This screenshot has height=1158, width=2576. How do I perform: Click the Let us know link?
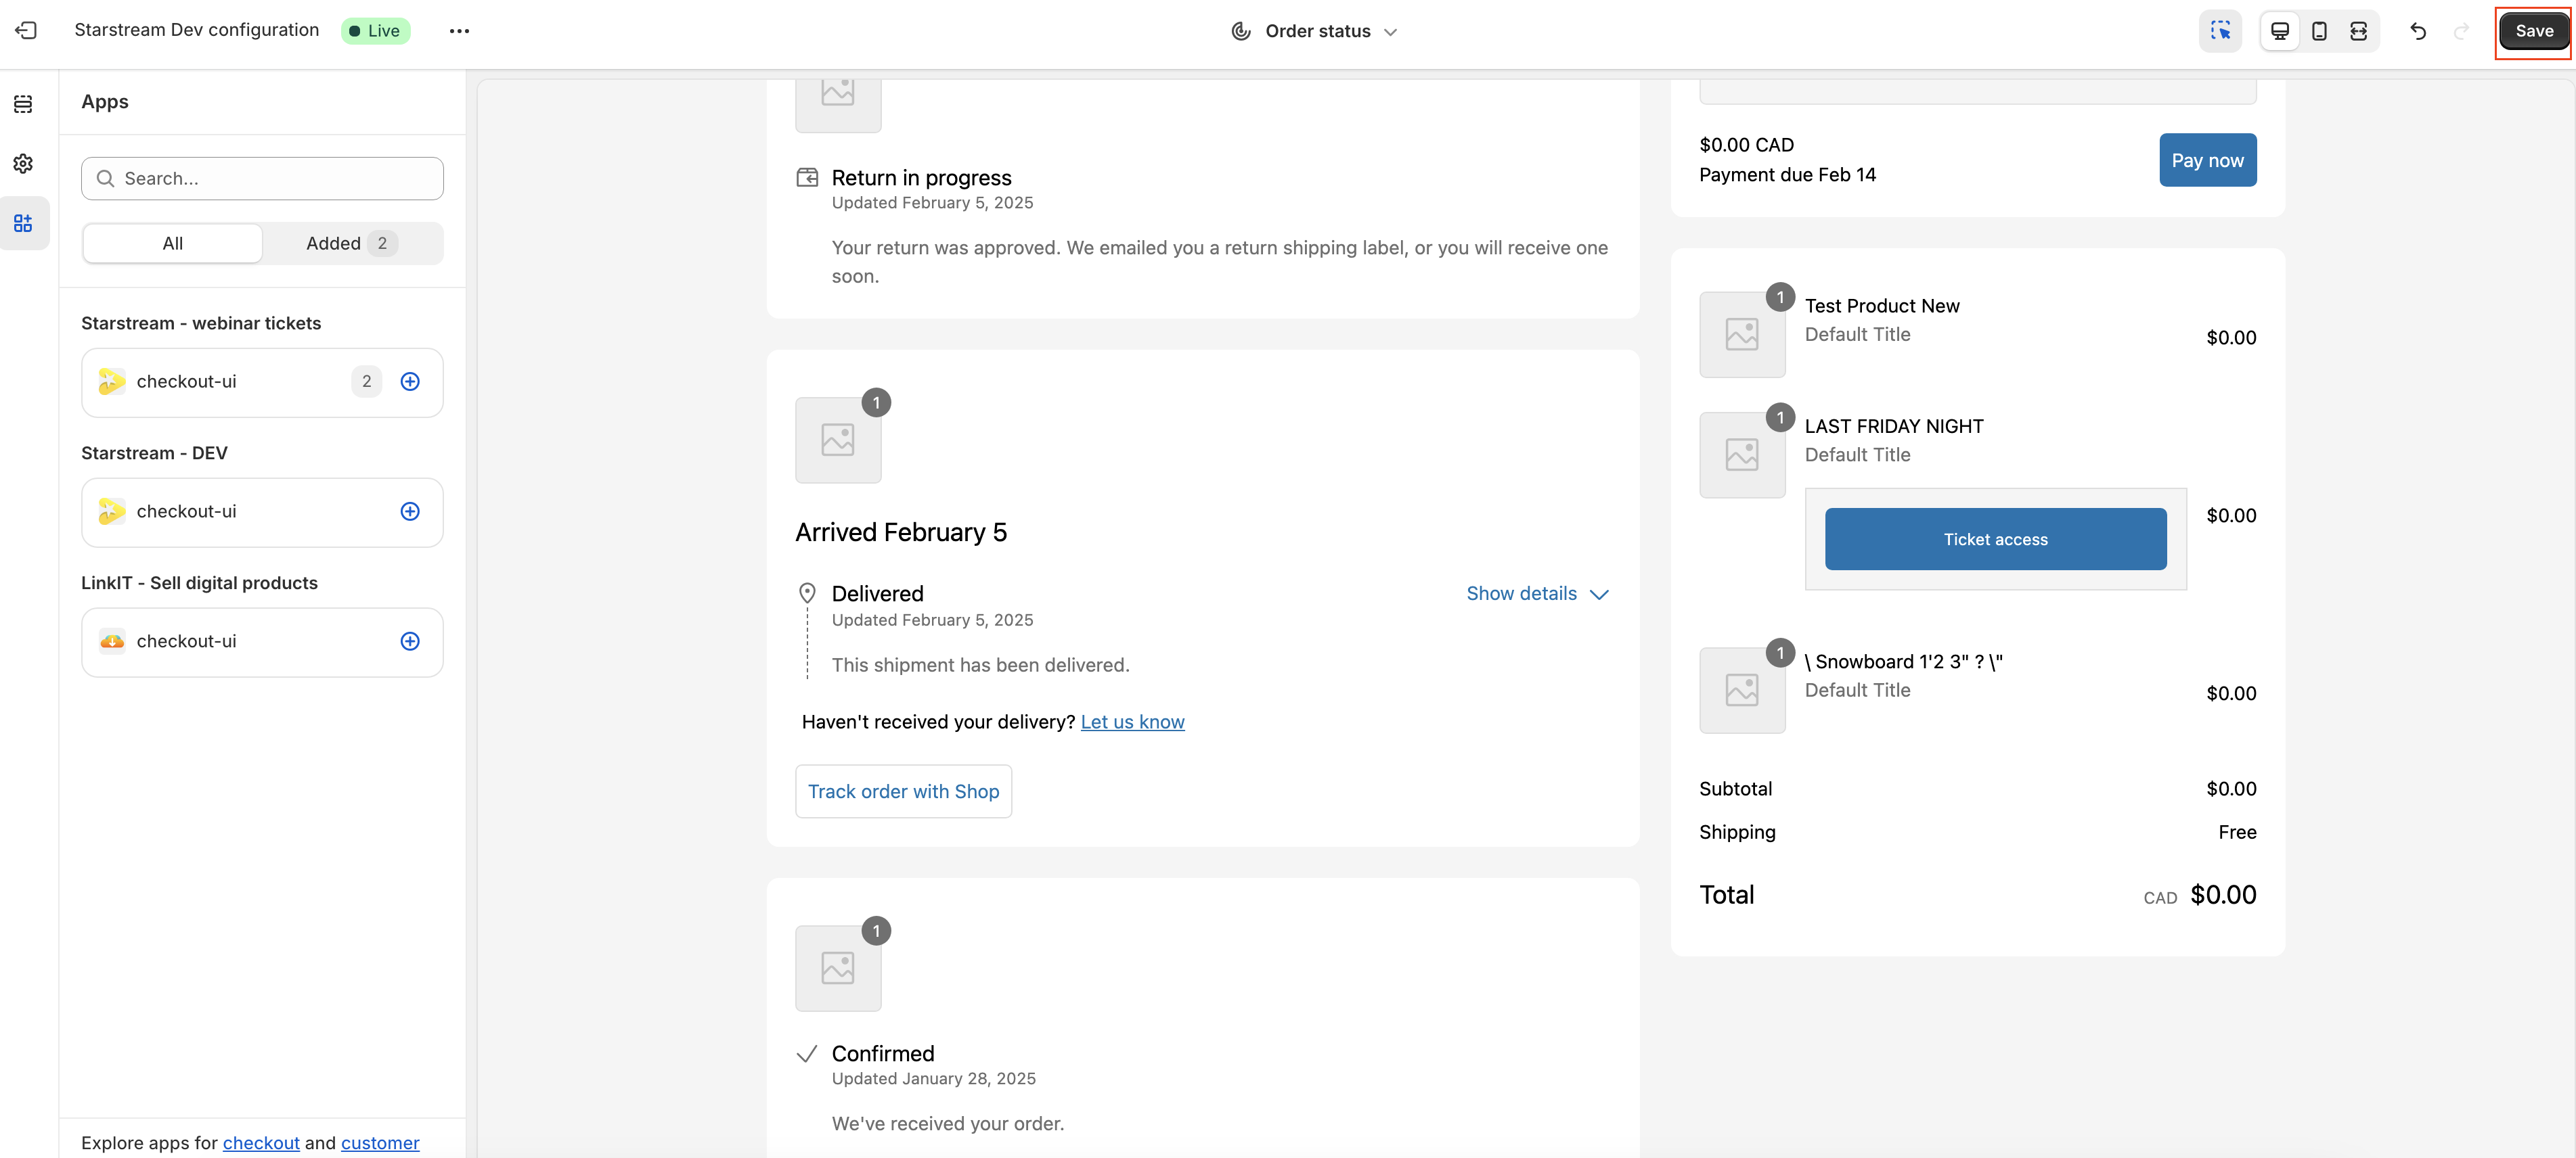point(1132,721)
